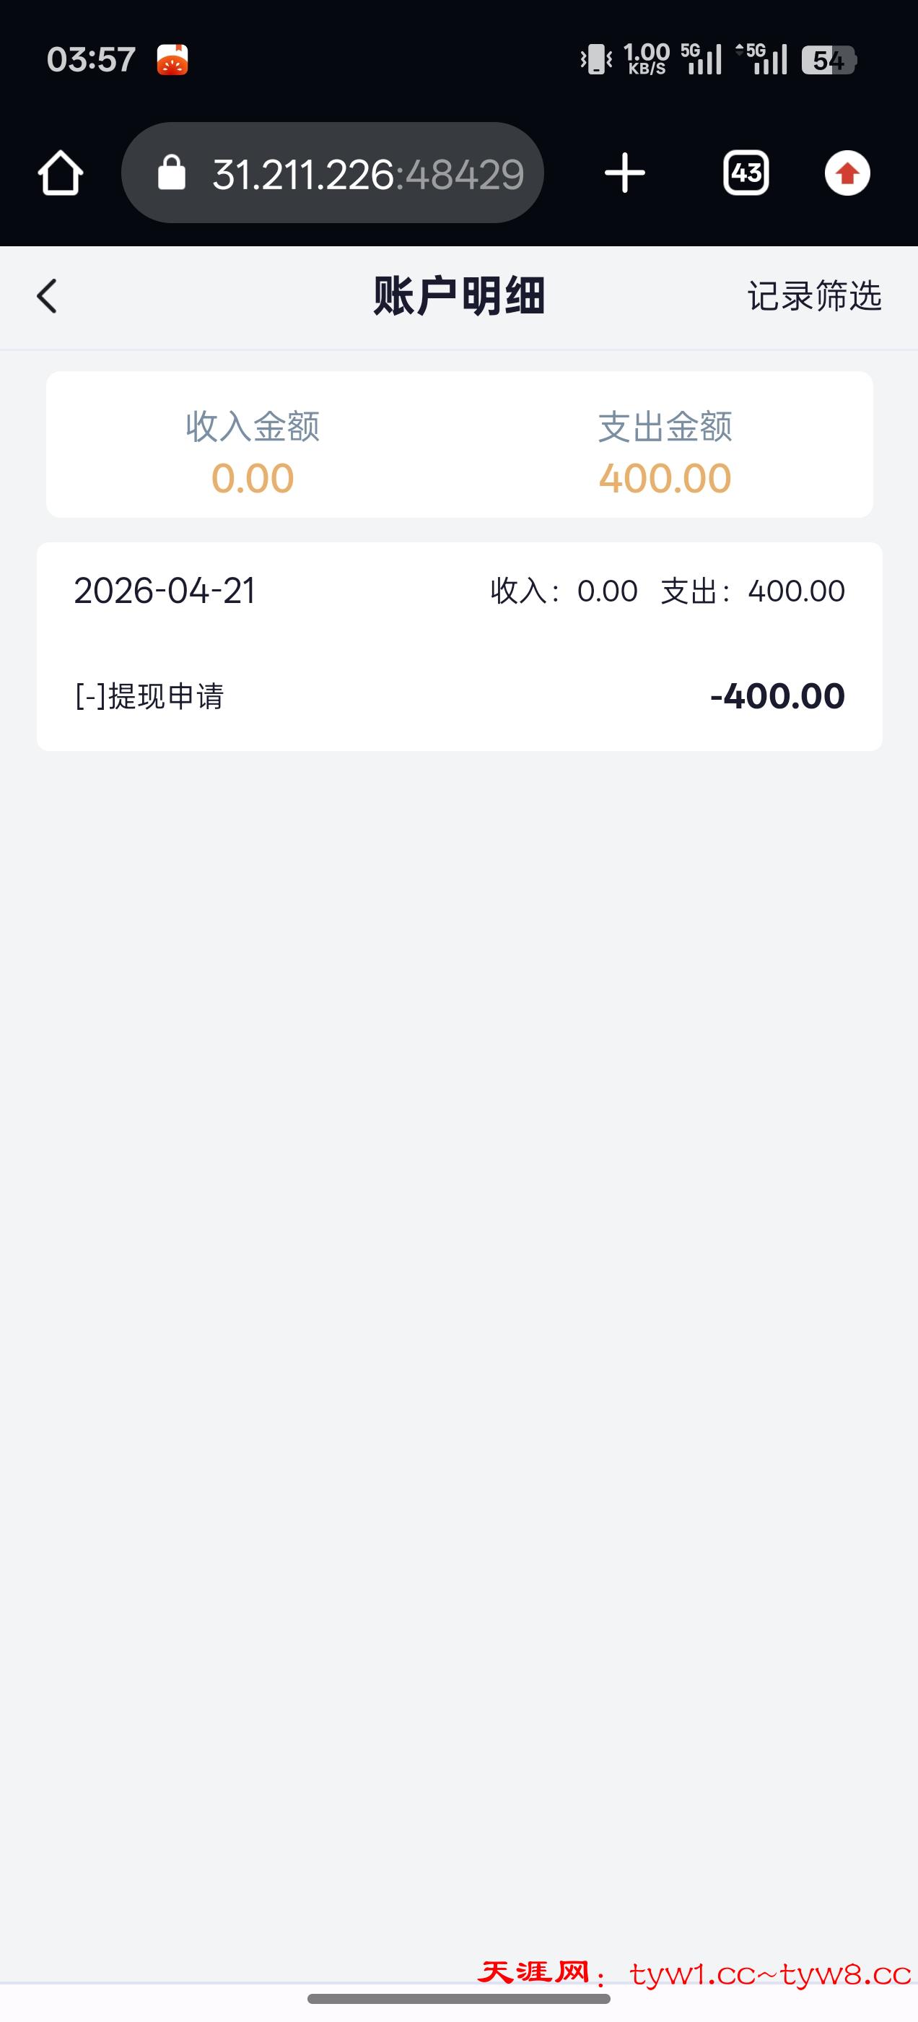The image size is (918, 2022).
Task: Tap the vibrate mode status icon
Action: point(596,60)
